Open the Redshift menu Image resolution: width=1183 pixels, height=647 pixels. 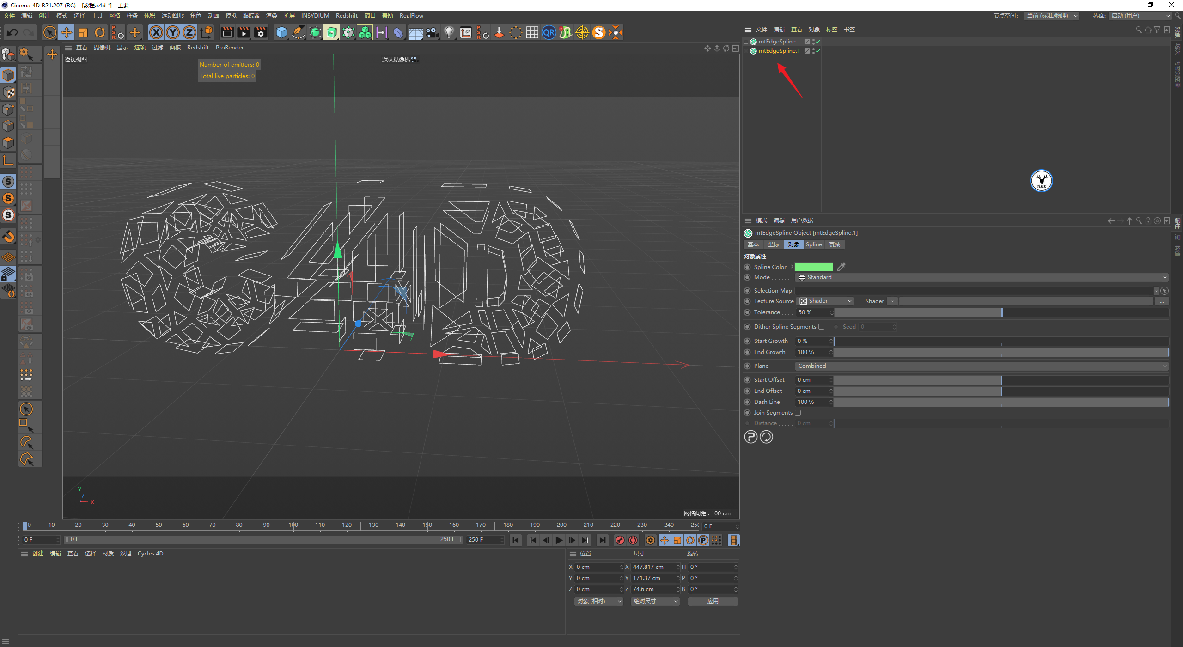pos(346,15)
